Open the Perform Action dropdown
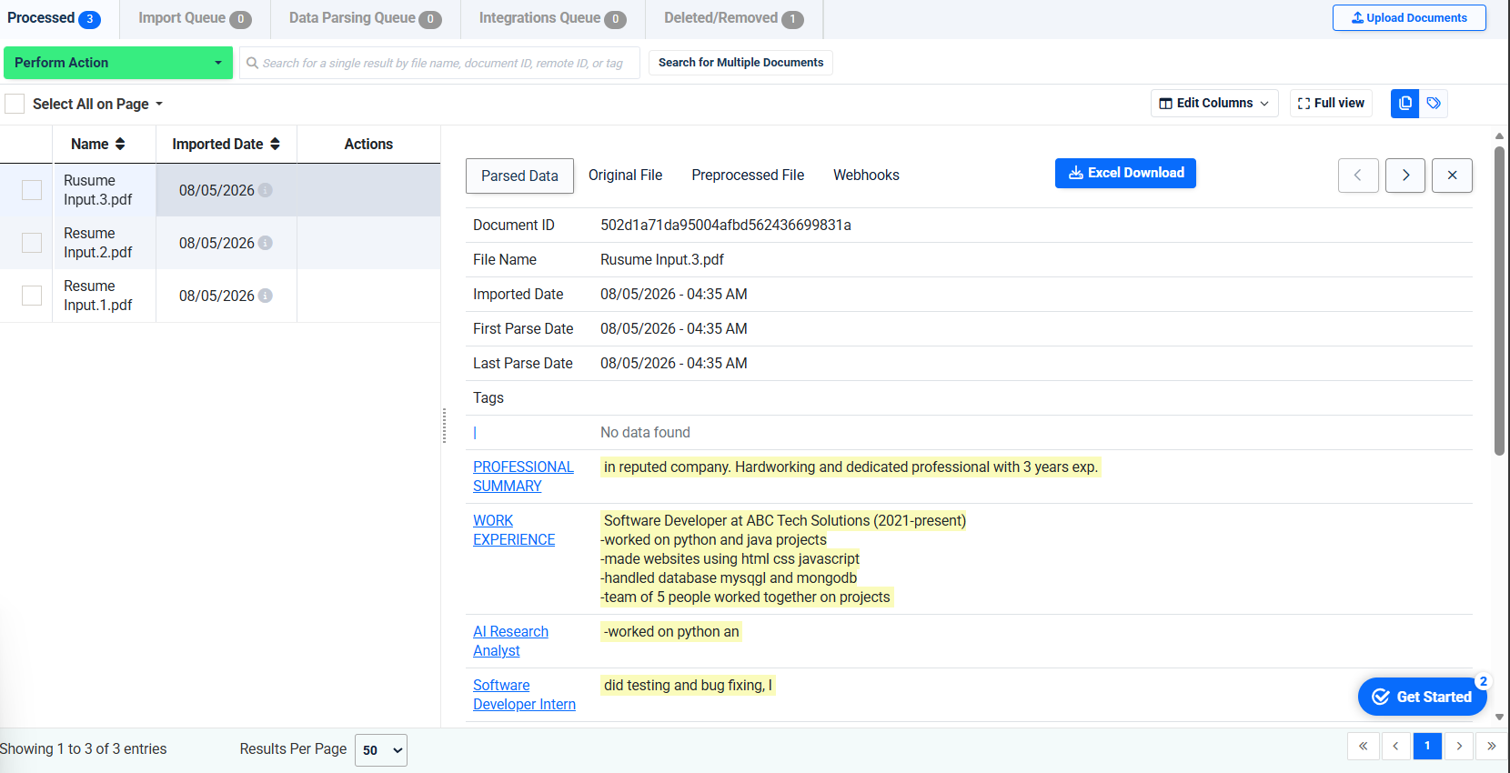Image resolution: width=1510 pixels, height=773 pixels. pyautogui.click(x=118, y=63)
